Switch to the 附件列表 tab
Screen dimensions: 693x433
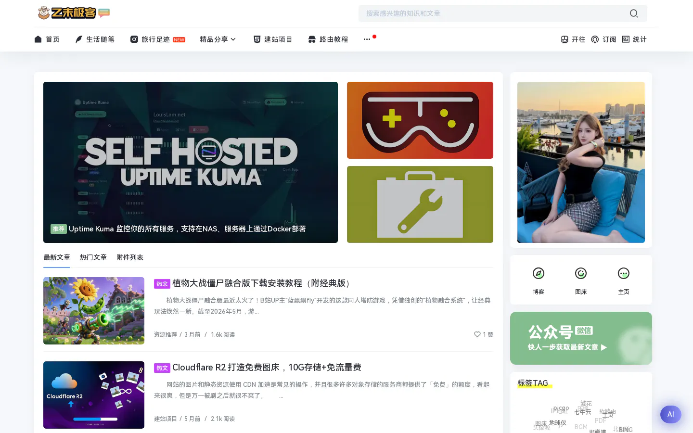coord(130,257)
